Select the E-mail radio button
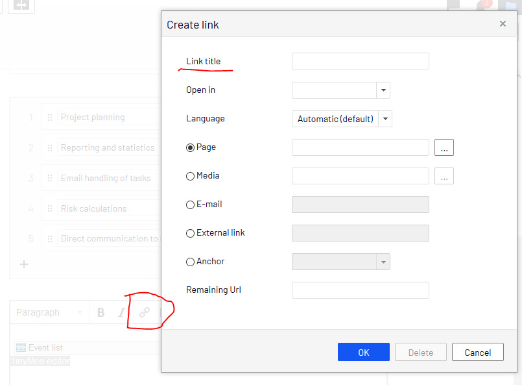 (x=190, y=205)
